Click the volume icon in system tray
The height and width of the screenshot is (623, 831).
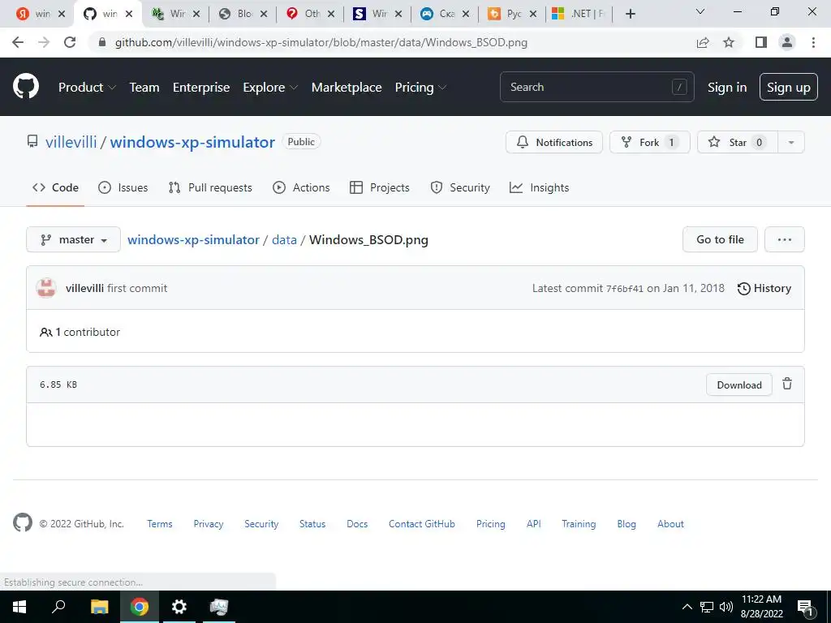726,607
